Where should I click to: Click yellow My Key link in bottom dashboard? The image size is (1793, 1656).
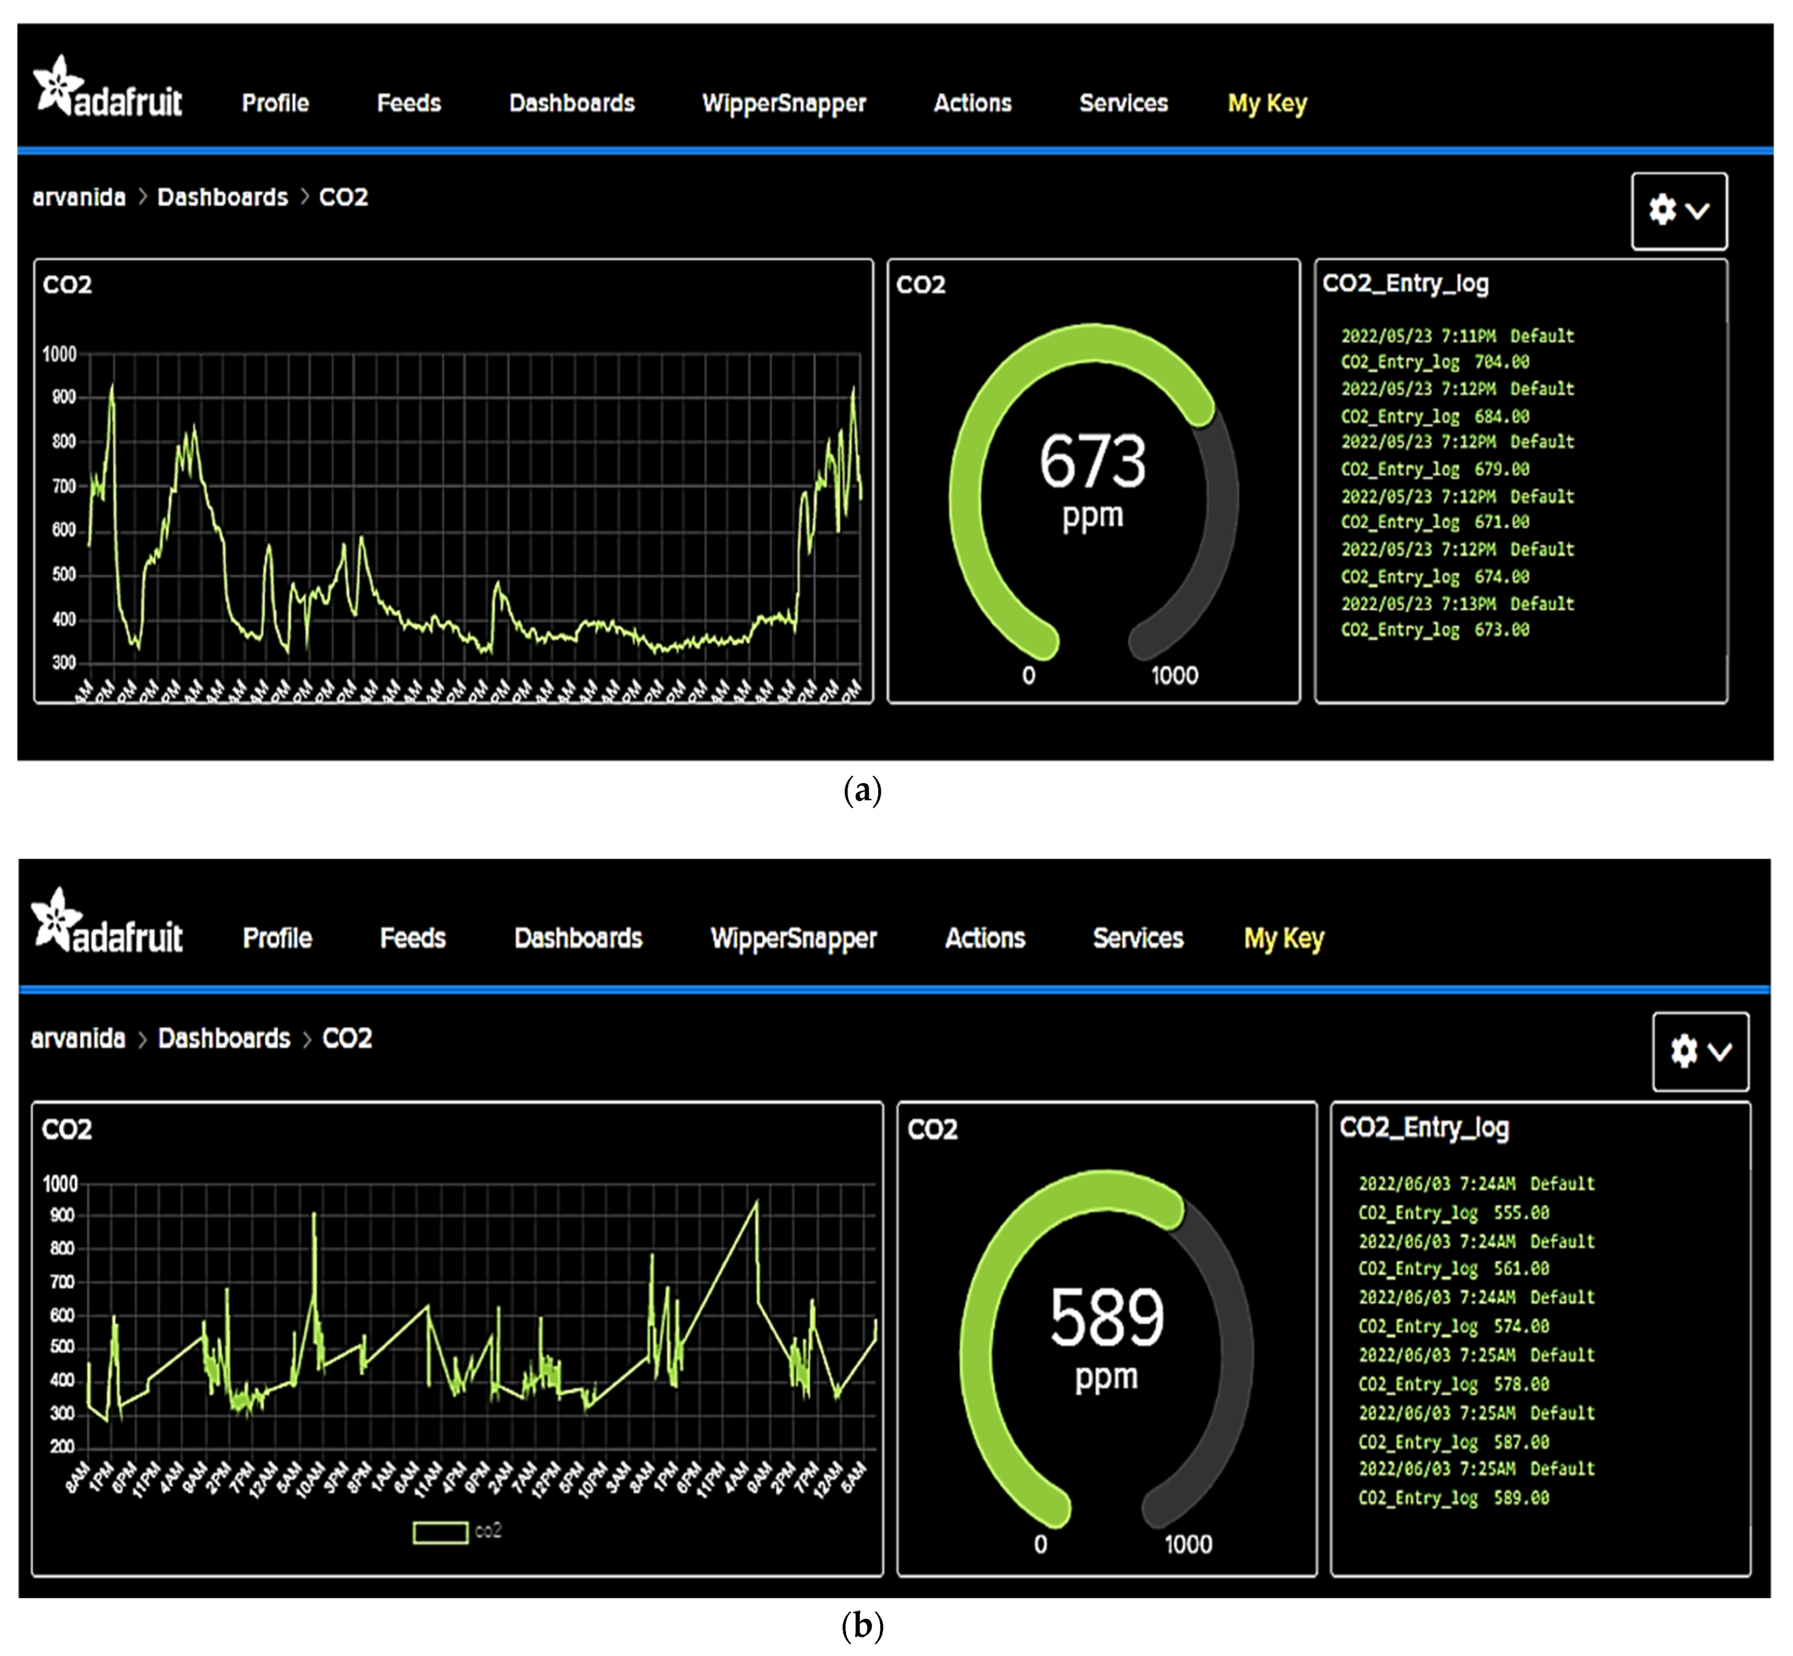pyautogui.click(x=1283, y=939)
